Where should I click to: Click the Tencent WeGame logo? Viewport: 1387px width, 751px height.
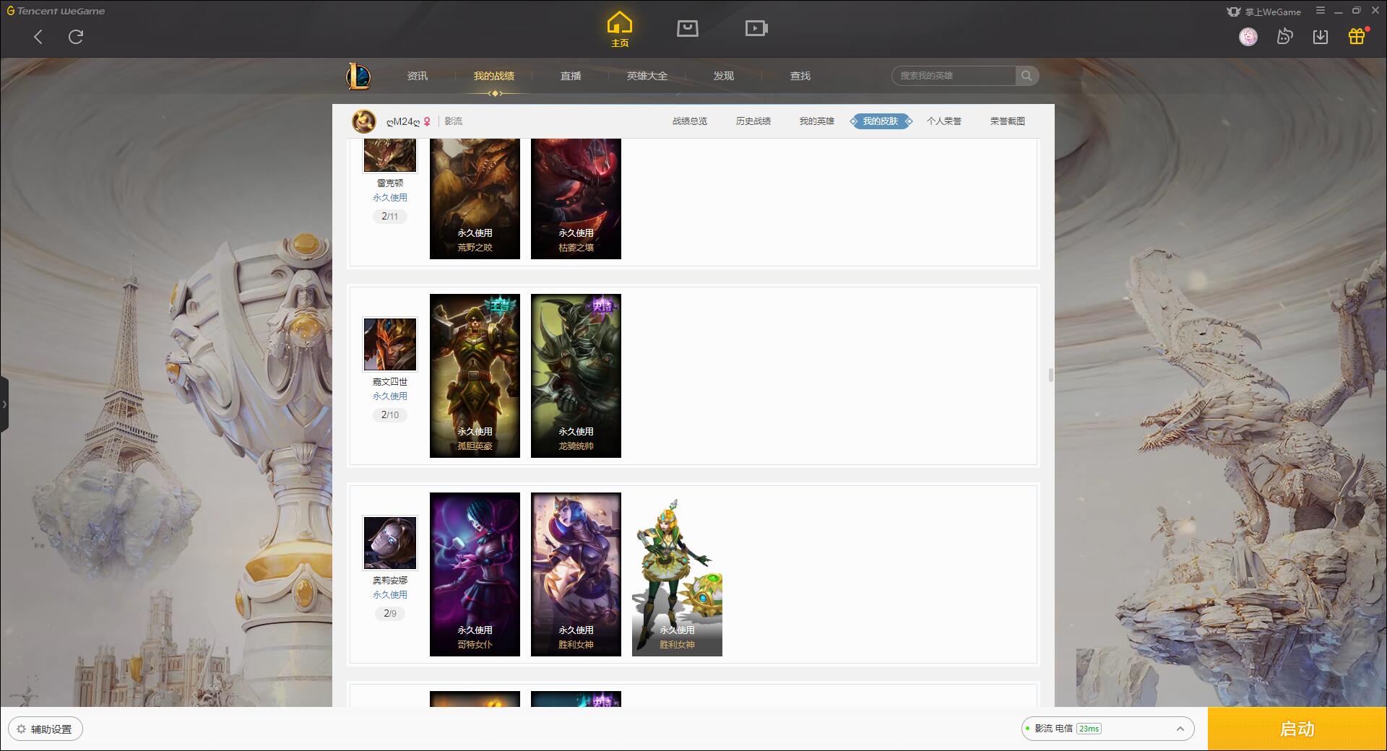pyautogui.click(x=56, y=11)
